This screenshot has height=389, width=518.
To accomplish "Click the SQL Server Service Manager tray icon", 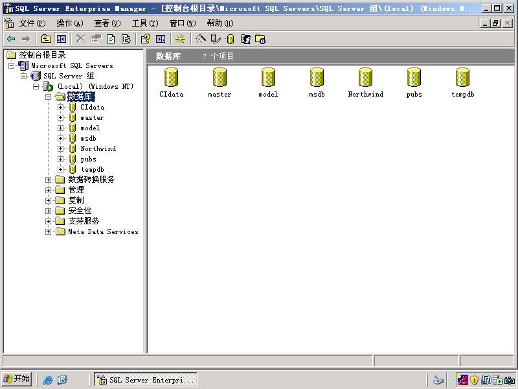I will [x=497, y=380].
